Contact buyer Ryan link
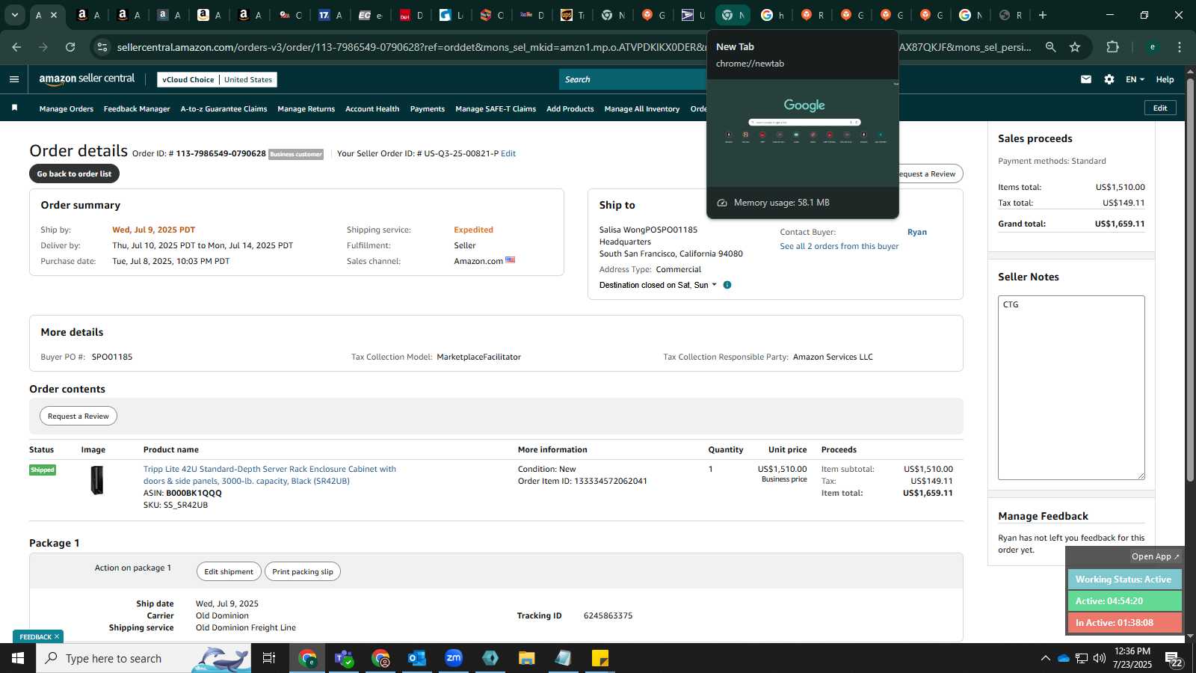Screen dimensions: 1196x673 [x=917, y=232]
